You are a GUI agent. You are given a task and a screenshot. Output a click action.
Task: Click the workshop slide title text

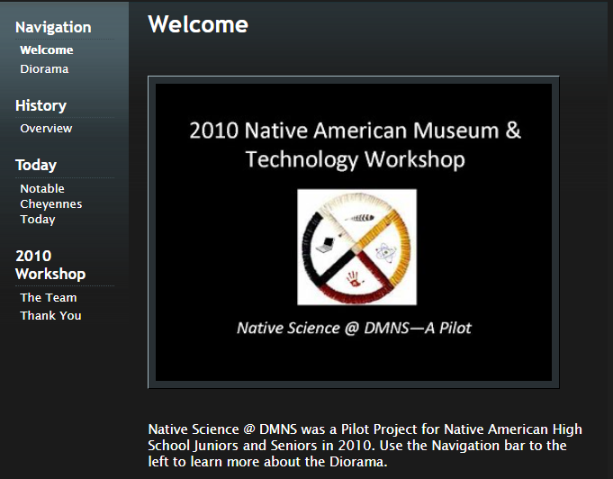click(x=355, y=145)
